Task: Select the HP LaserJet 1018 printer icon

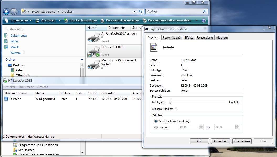Action: click(94, 51)
